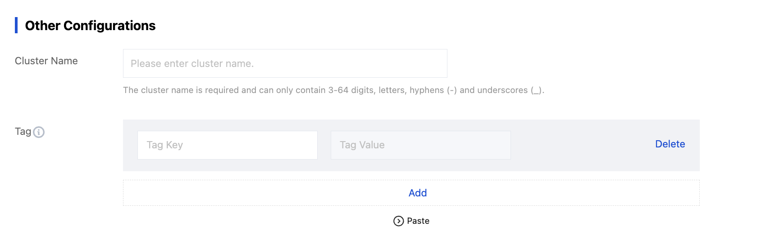Click gray space between Tag Value and Delete
This screenshot has height=240, width=775.
click(x=581, y=145)
